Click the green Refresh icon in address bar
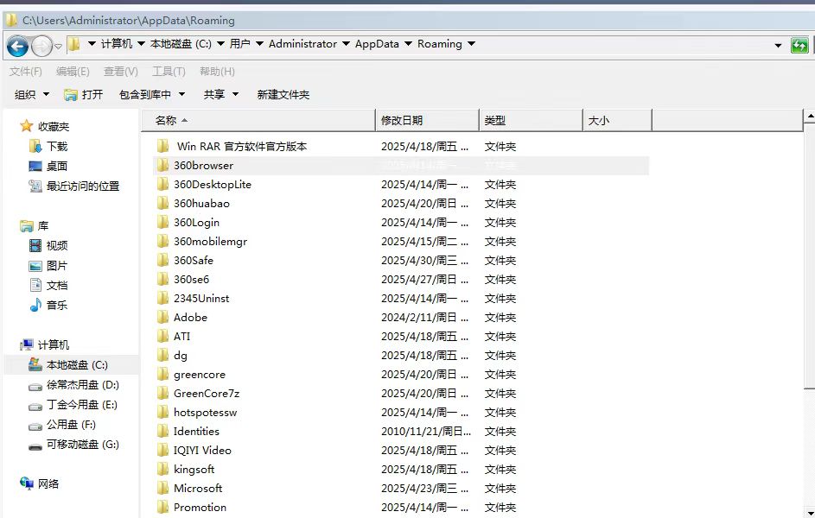The height and width of the screenshot is (518, 815). (x=799, y=45)
